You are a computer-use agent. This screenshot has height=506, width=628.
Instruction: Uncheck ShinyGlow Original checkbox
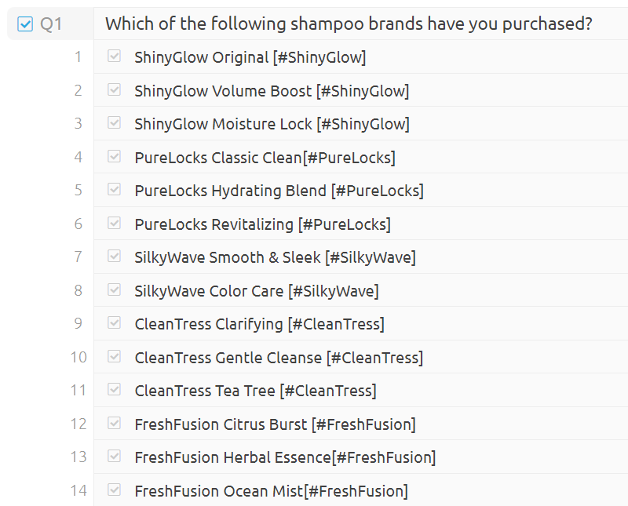pos(115,56)
